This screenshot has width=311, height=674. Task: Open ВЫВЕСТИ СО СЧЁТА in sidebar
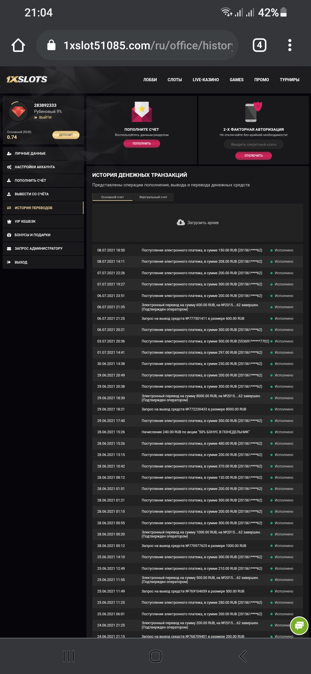coord(32,194)
